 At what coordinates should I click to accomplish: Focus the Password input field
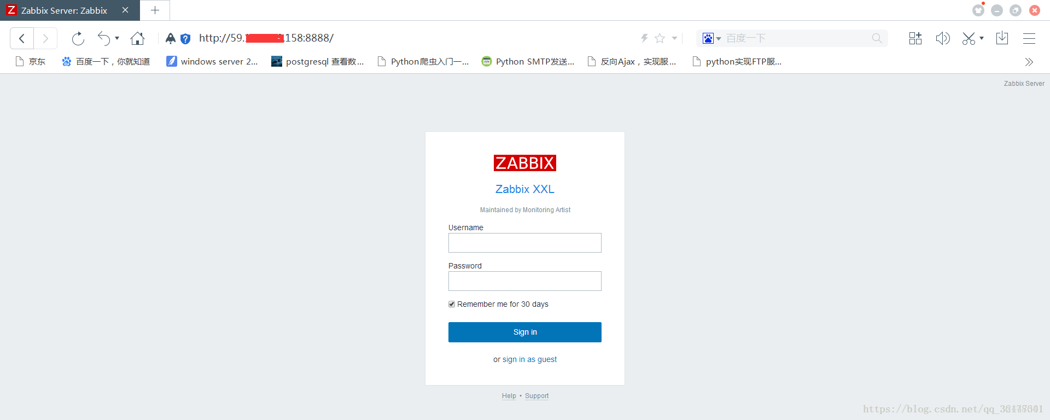(525, 281)
